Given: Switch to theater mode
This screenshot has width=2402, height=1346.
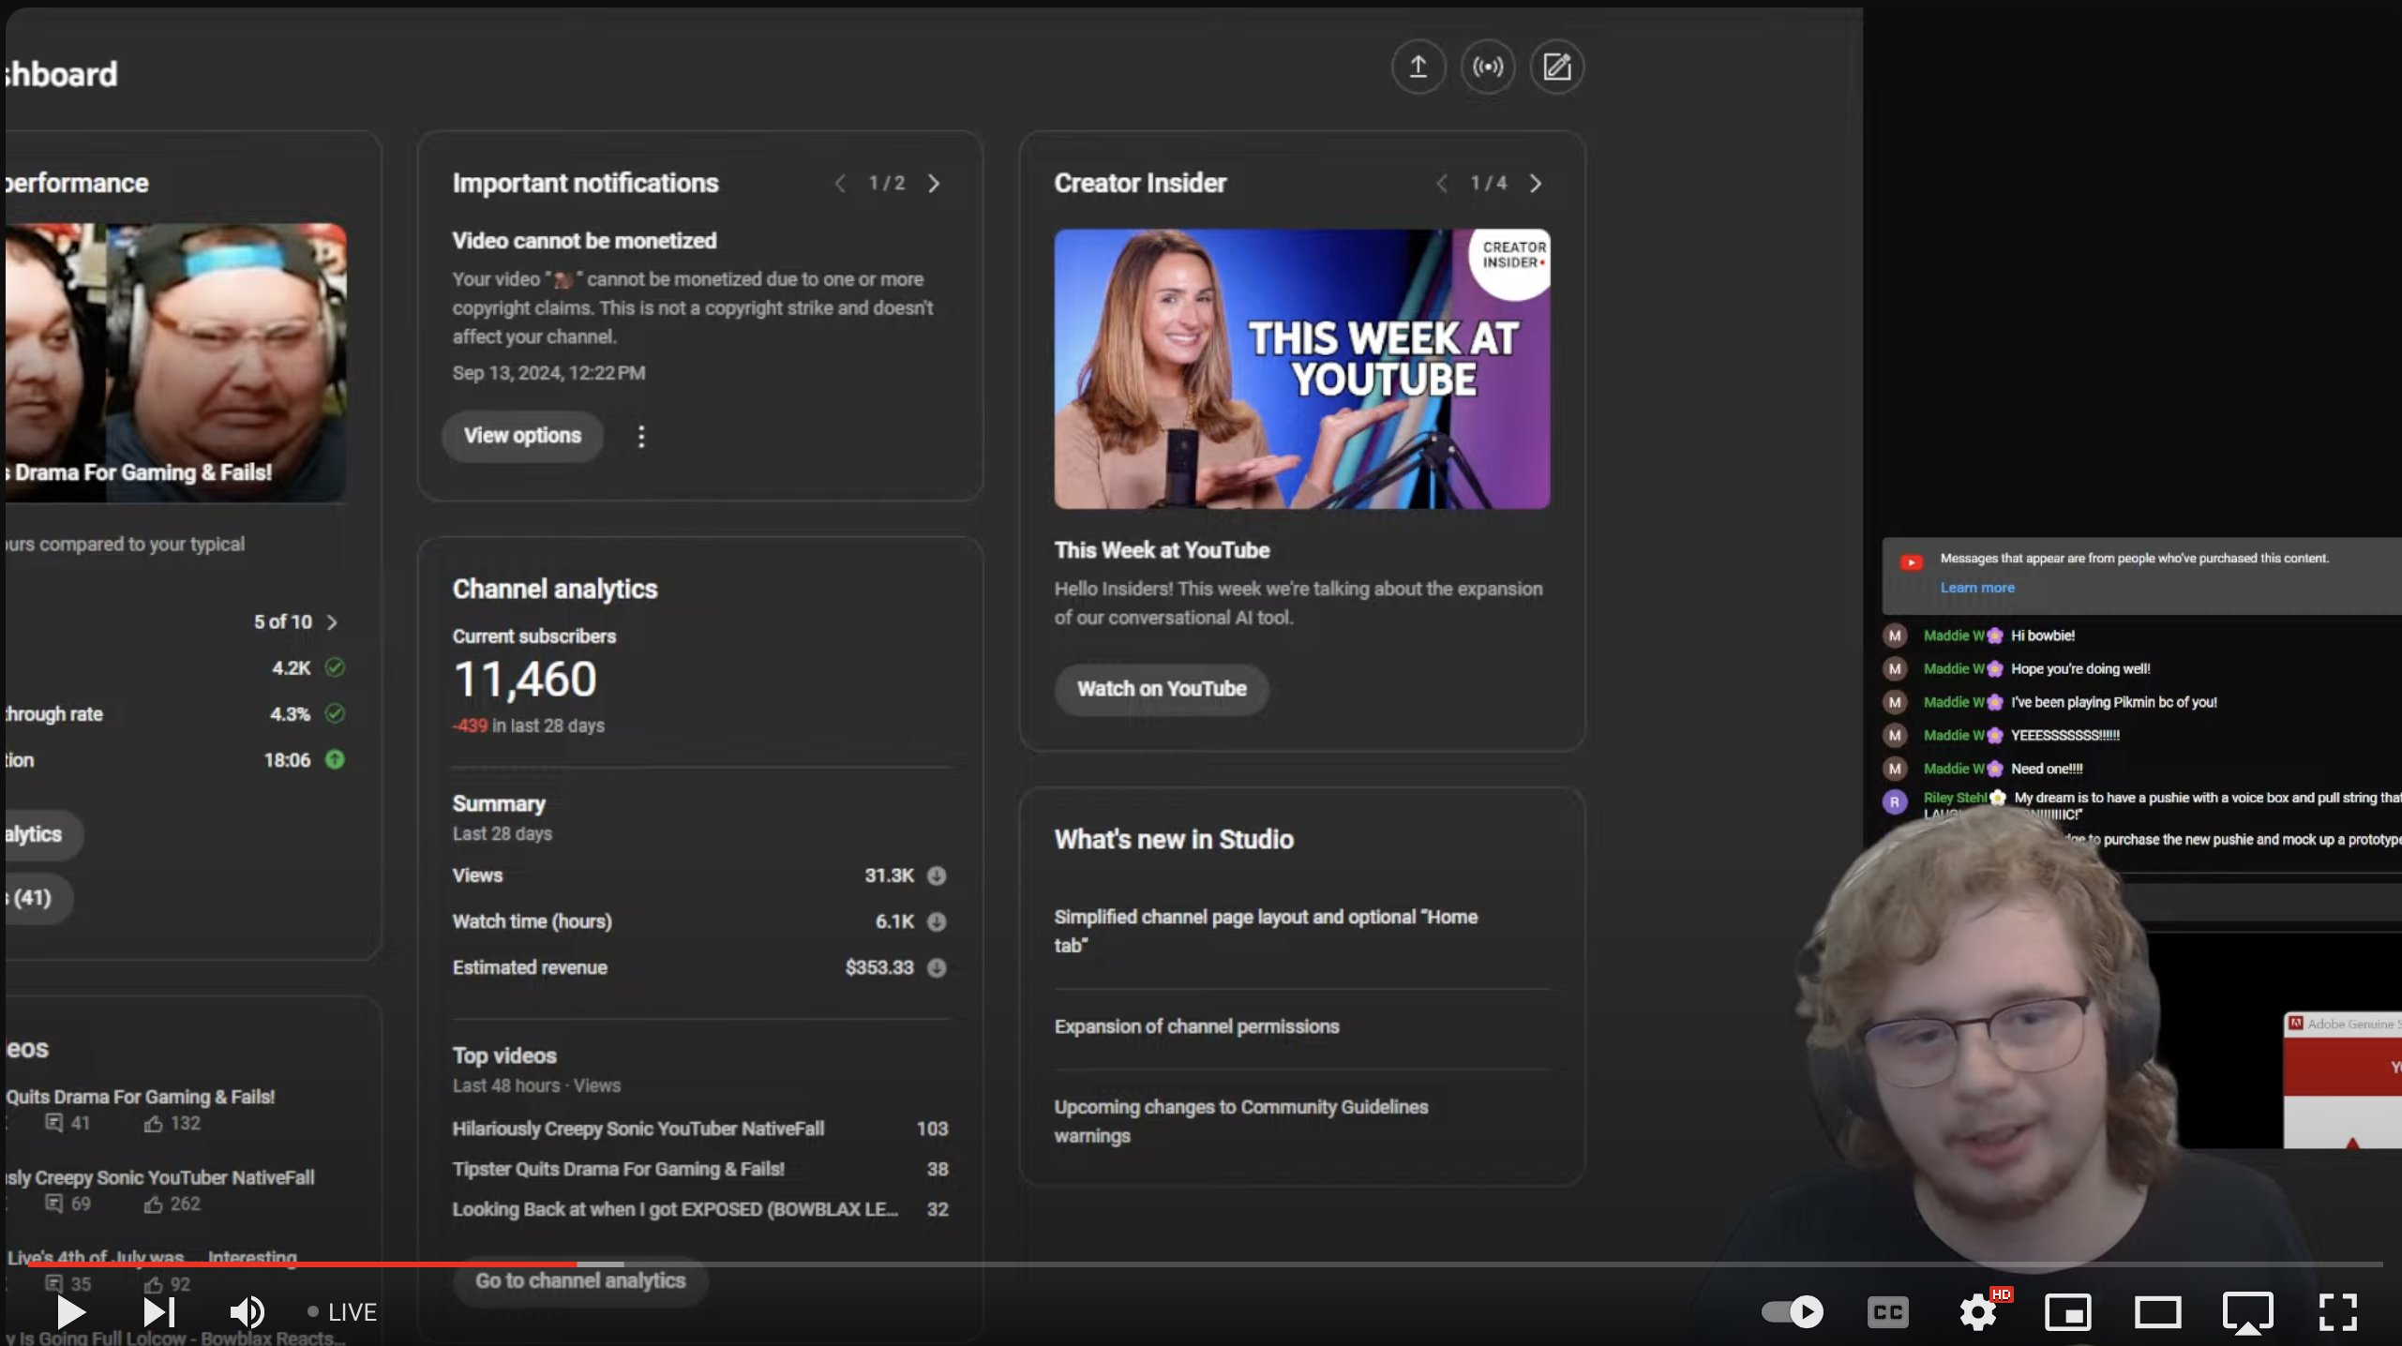Looking at the screenshot, I should point(2157,1312).
